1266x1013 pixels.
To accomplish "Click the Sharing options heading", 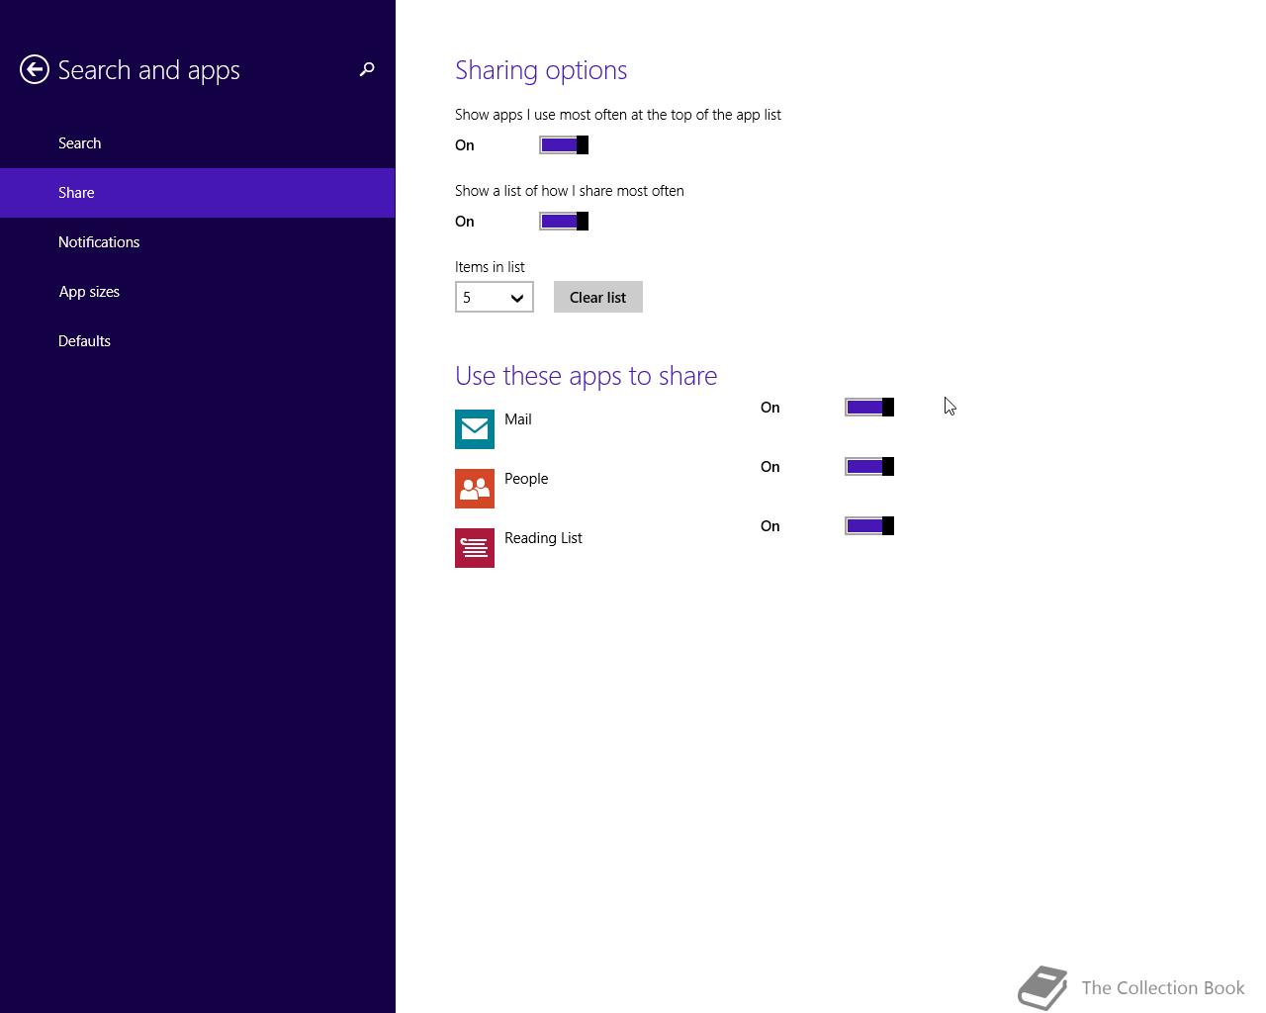I will (541, 70).
